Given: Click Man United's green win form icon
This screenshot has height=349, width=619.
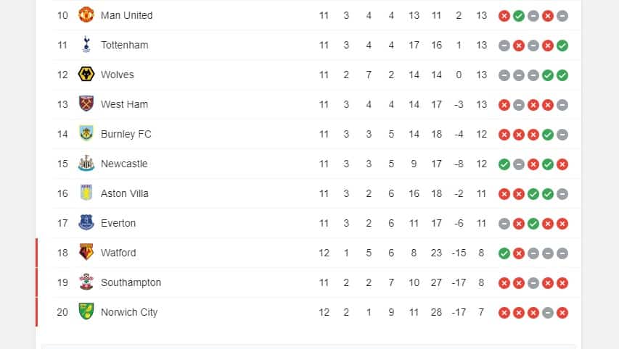Looking at the screenshot, I should pyautogui.click(x=519, y=16).
